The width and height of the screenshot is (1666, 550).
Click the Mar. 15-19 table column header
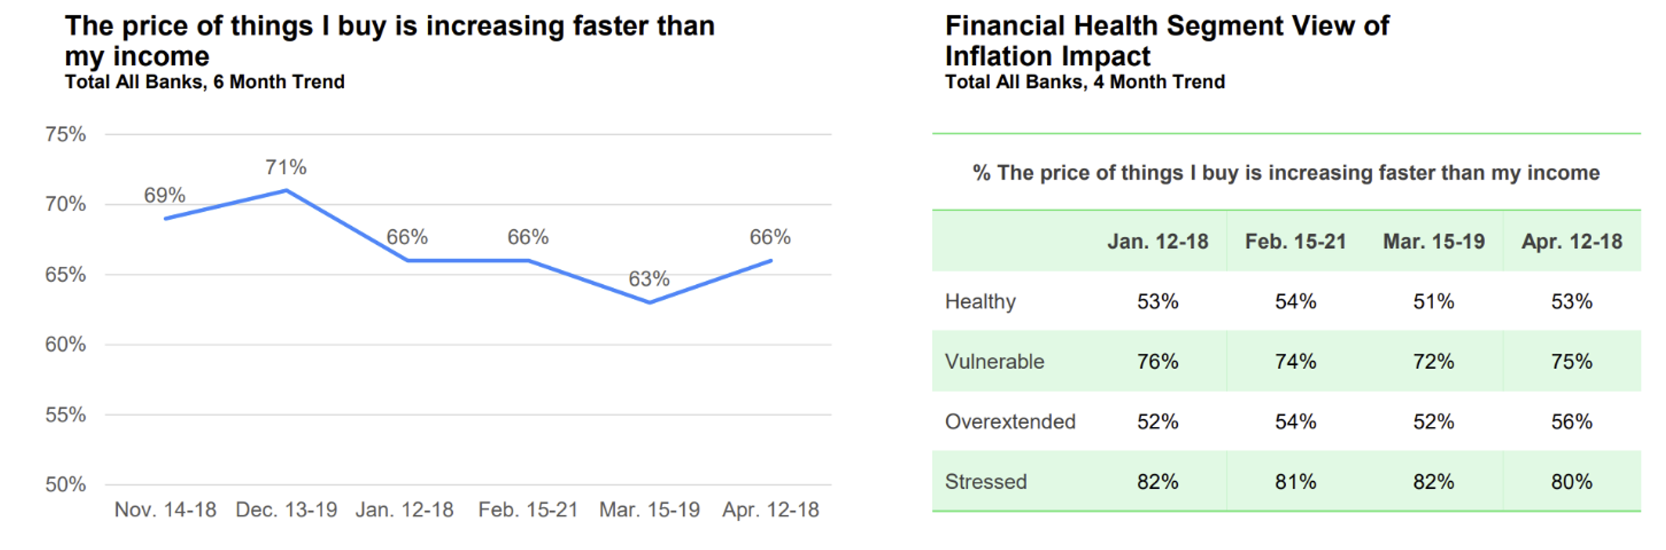pyautogui.click(x=1434, y=242)
